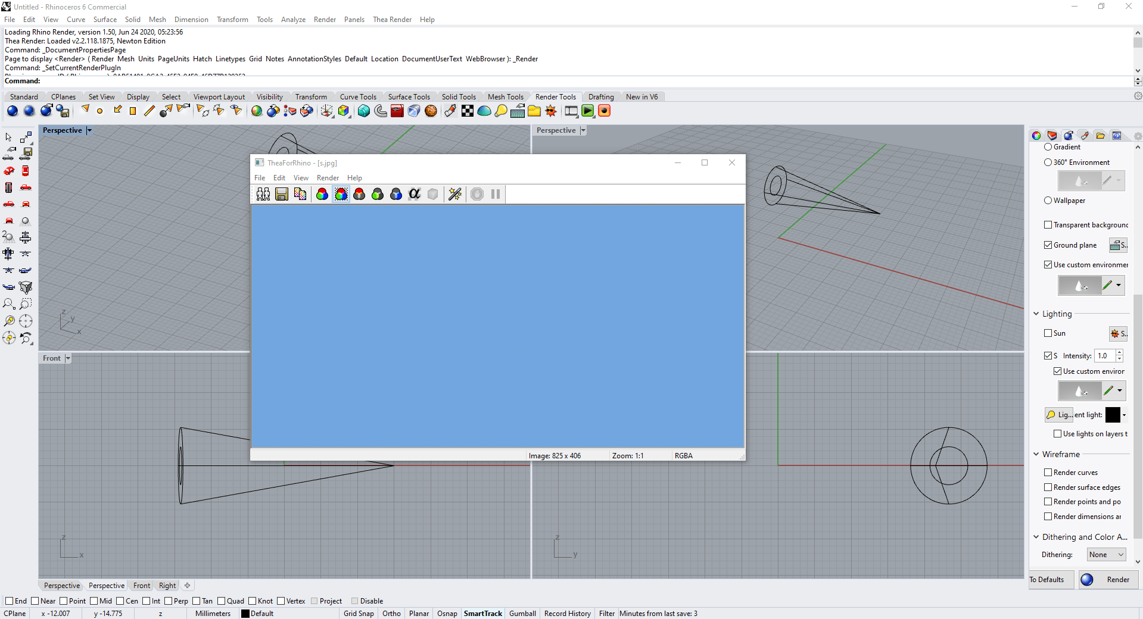Viewport: 1143px width, 619px height.
Task: Toggle Grid Snap in status bar
Action: [x=359, y=614]
